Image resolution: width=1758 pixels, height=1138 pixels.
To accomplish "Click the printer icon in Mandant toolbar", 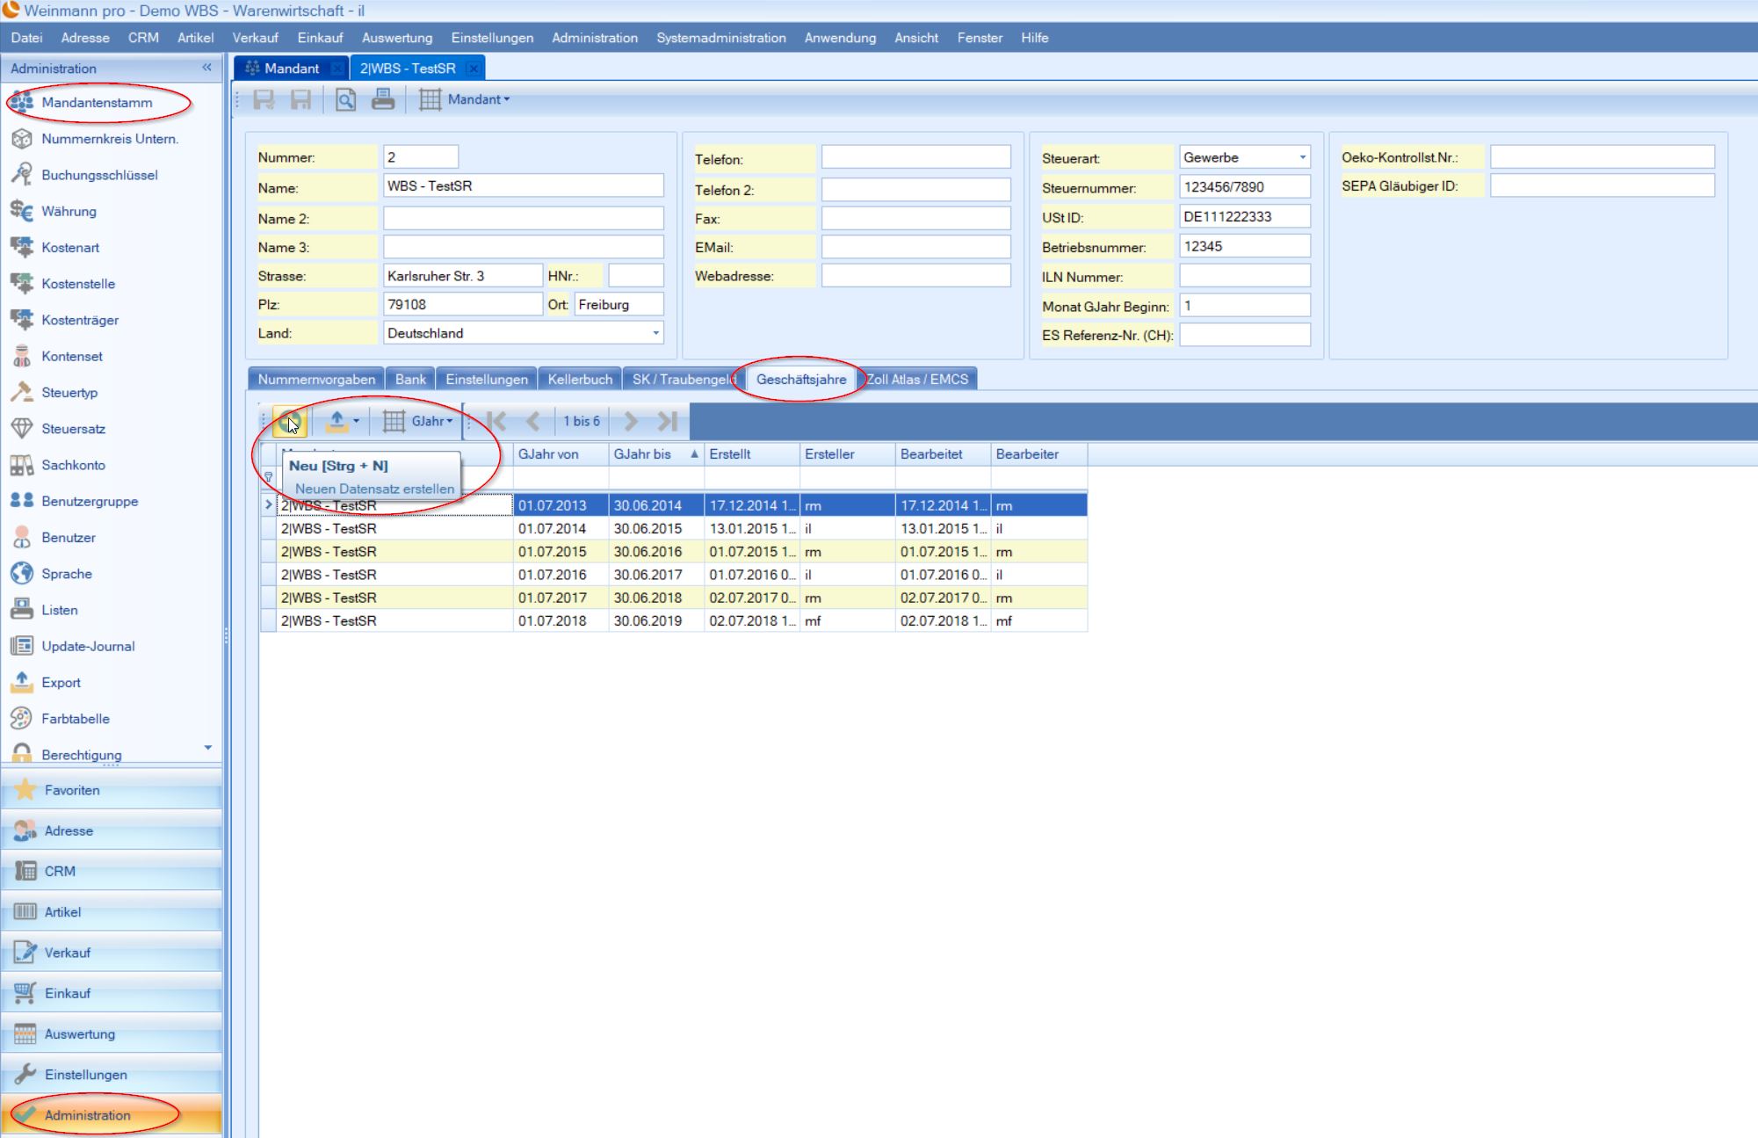I will point(383,99).
